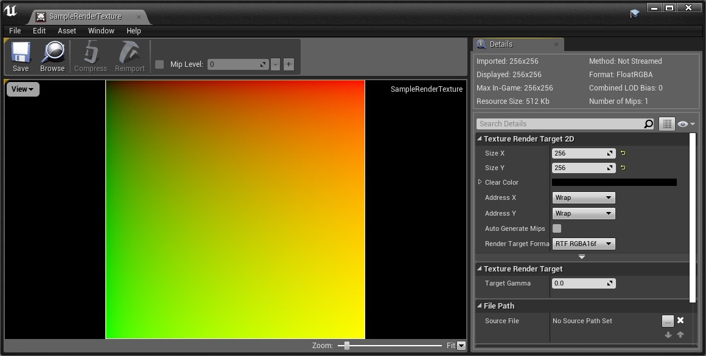Open the tutorials graduation cap icon
706x356 pixels.
tap(634, 13)
